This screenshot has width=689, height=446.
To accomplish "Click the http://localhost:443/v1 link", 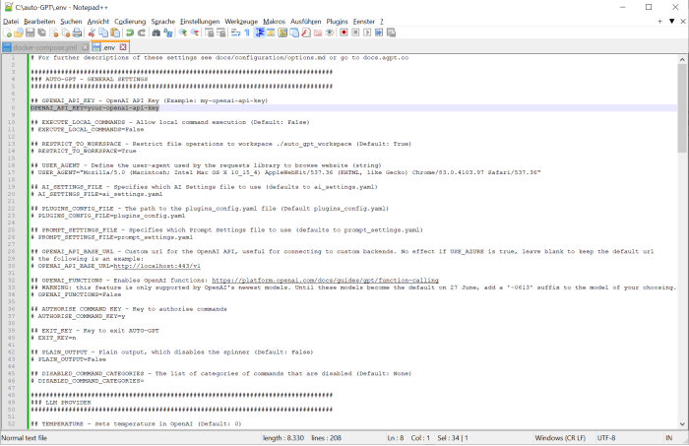I will 157,266.
